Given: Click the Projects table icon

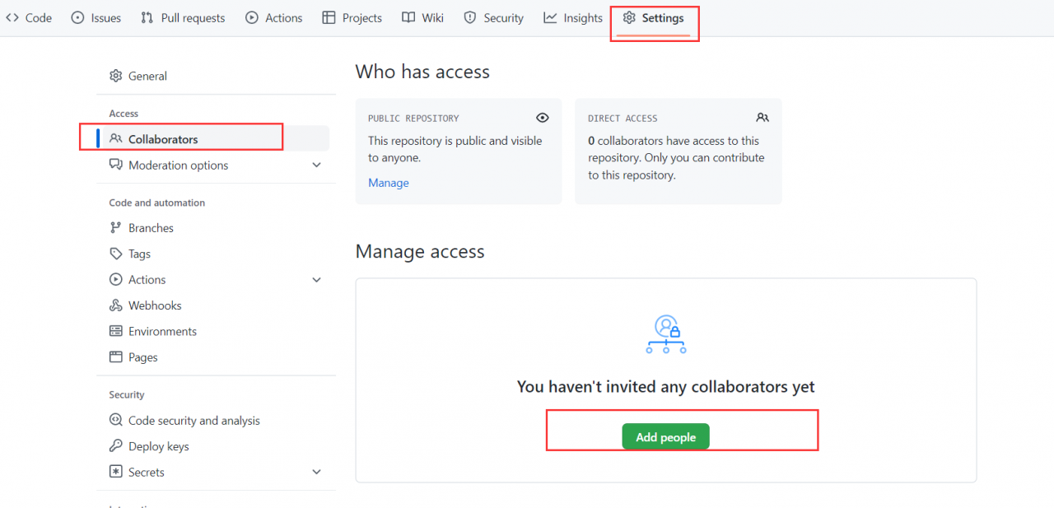Looking at the screenshot, I should [329, 18].
